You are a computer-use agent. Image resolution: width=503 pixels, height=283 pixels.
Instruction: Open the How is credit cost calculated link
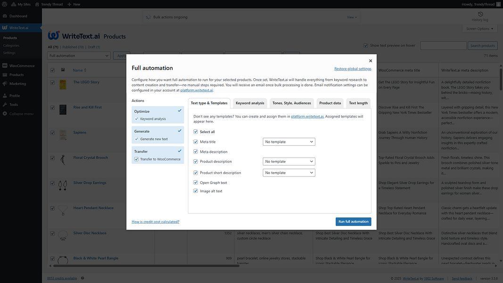pyautogui.click(x=155, y=222)
